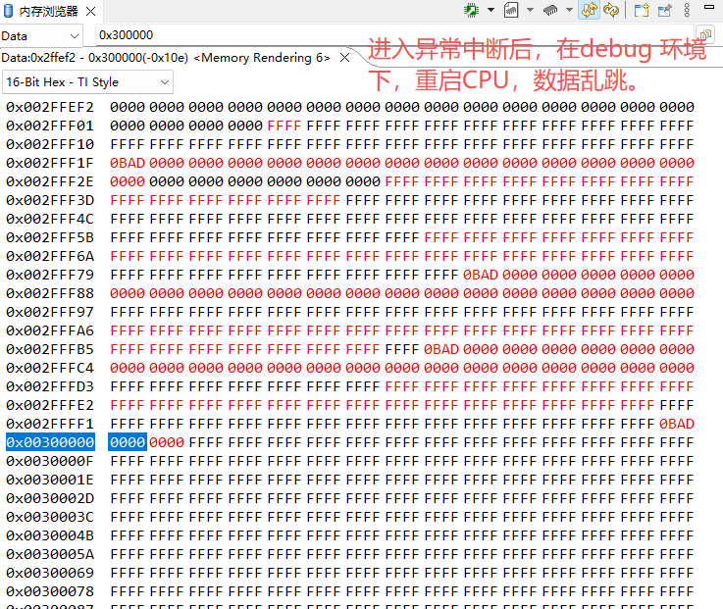Select address 0x0030005A row label
The width and height of the screenshot is (723, 609).
click(x=50, y=554)
